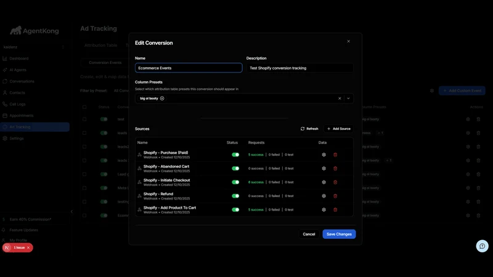
Task: Open background table settings gear near Add Custom Event
Action: pyautogui.click(x=432, y=90)
